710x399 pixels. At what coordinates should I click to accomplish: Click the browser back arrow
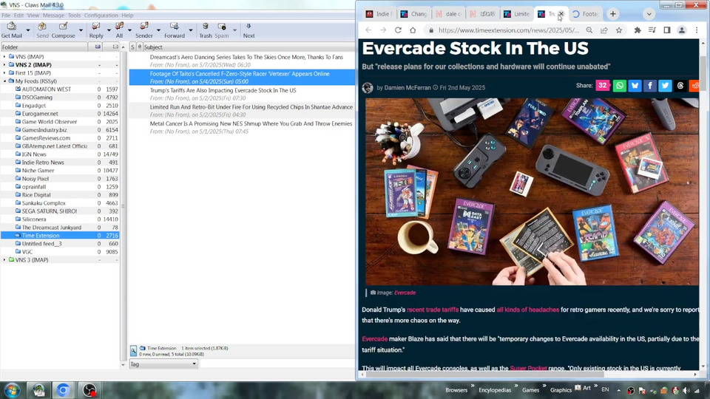368,30
